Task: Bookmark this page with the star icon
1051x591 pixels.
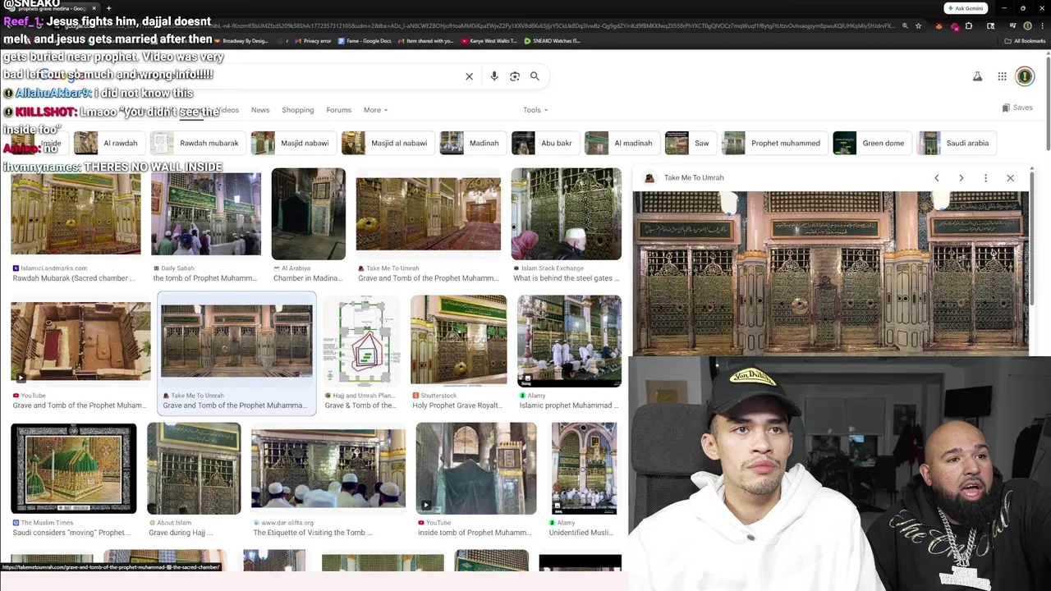Action: click(x=918, y=26)
